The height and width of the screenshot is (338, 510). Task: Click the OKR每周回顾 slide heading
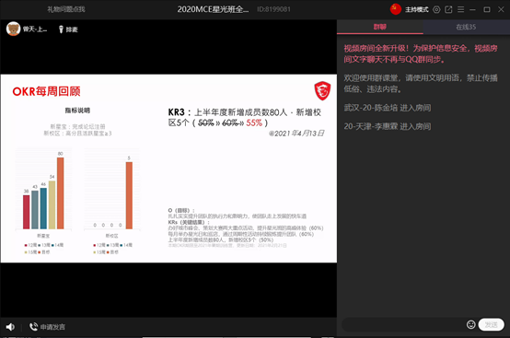47,91
